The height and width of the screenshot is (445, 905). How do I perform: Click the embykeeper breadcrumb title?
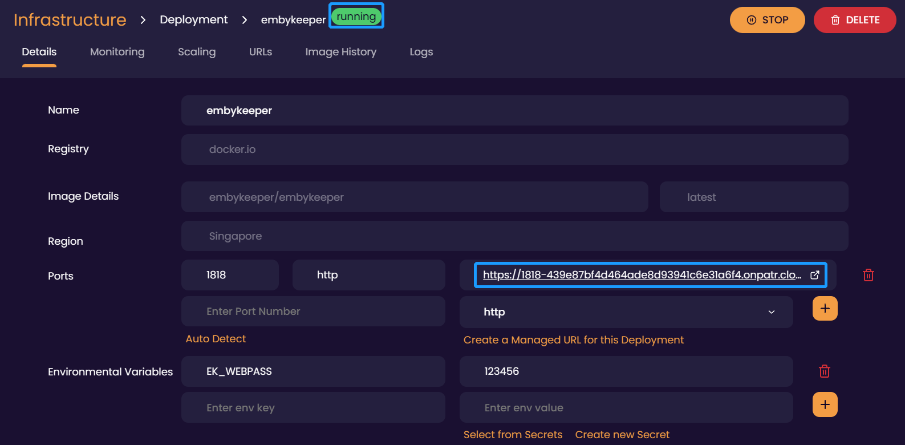[x=293, y=20]
